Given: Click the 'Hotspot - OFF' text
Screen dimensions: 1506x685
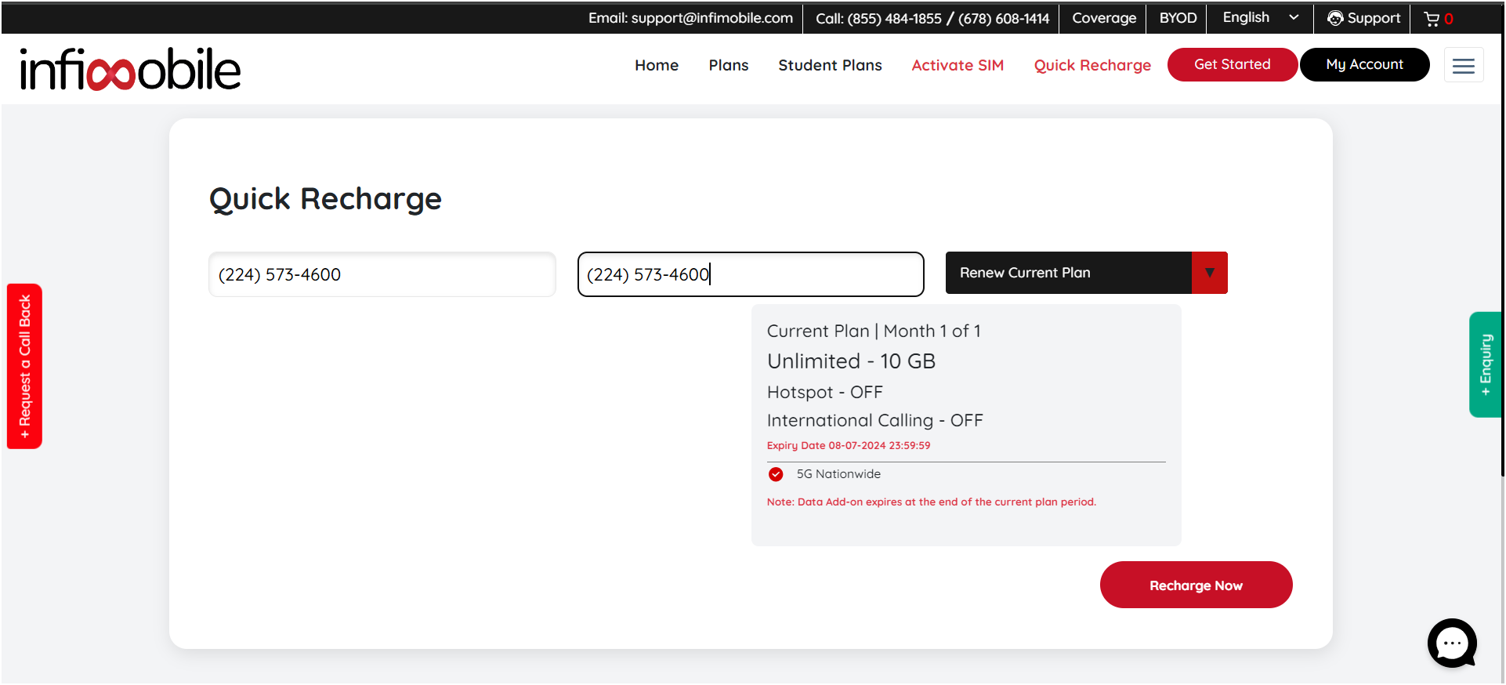Looking at the screenshot, I should [824, 392].
